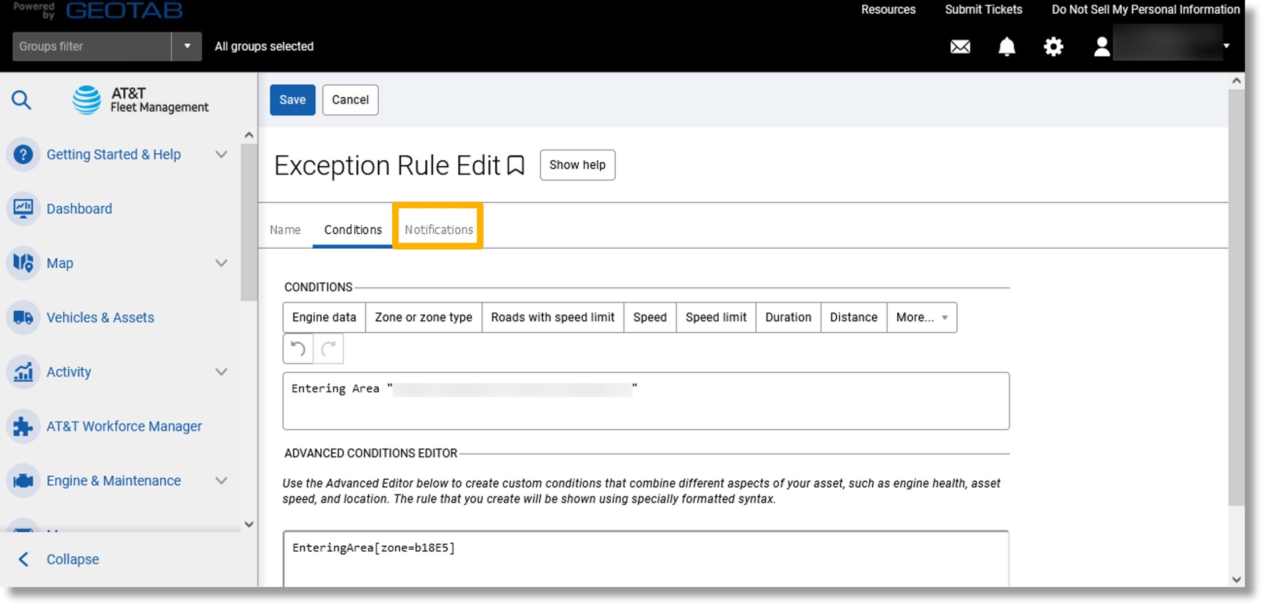Select the Speed condition icon
This screenshot has width=1263, height=605.
(x=650, y=317)
